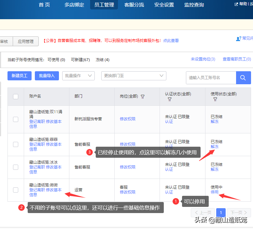The width and height of the screenshot is (253, 229).
Task: Click 解冻 for 双11涓涓 account
Action: 215,122
